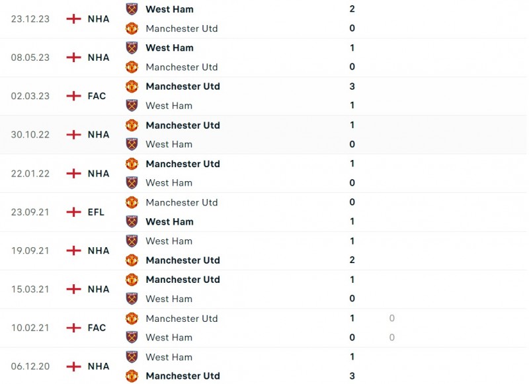Click England flag on 23.09.21 EFL row
Screen dimensions: 529x384
pyautogui.click(x=74, y=212)
